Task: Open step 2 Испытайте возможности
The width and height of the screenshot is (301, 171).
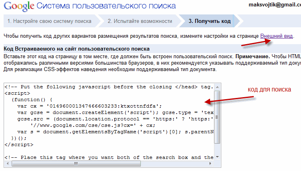Action: pos(140,21)
